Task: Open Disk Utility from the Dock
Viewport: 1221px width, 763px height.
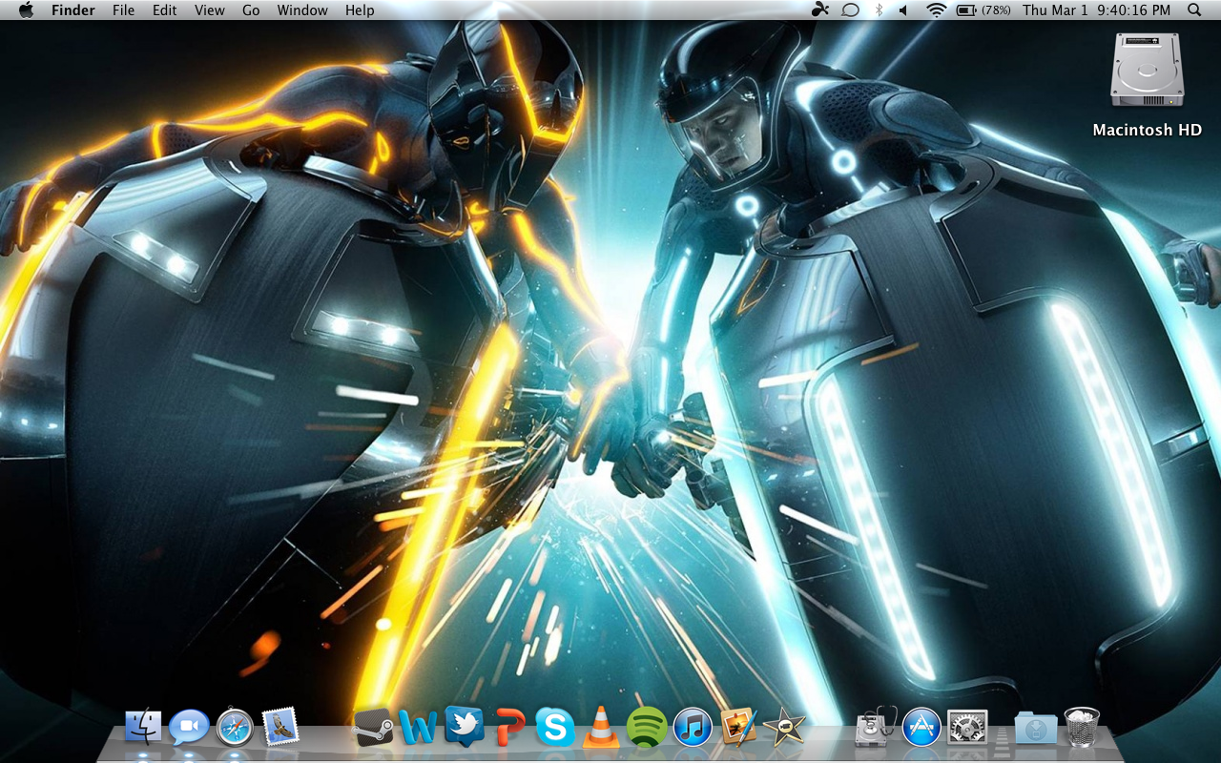Action: (876, 727)
